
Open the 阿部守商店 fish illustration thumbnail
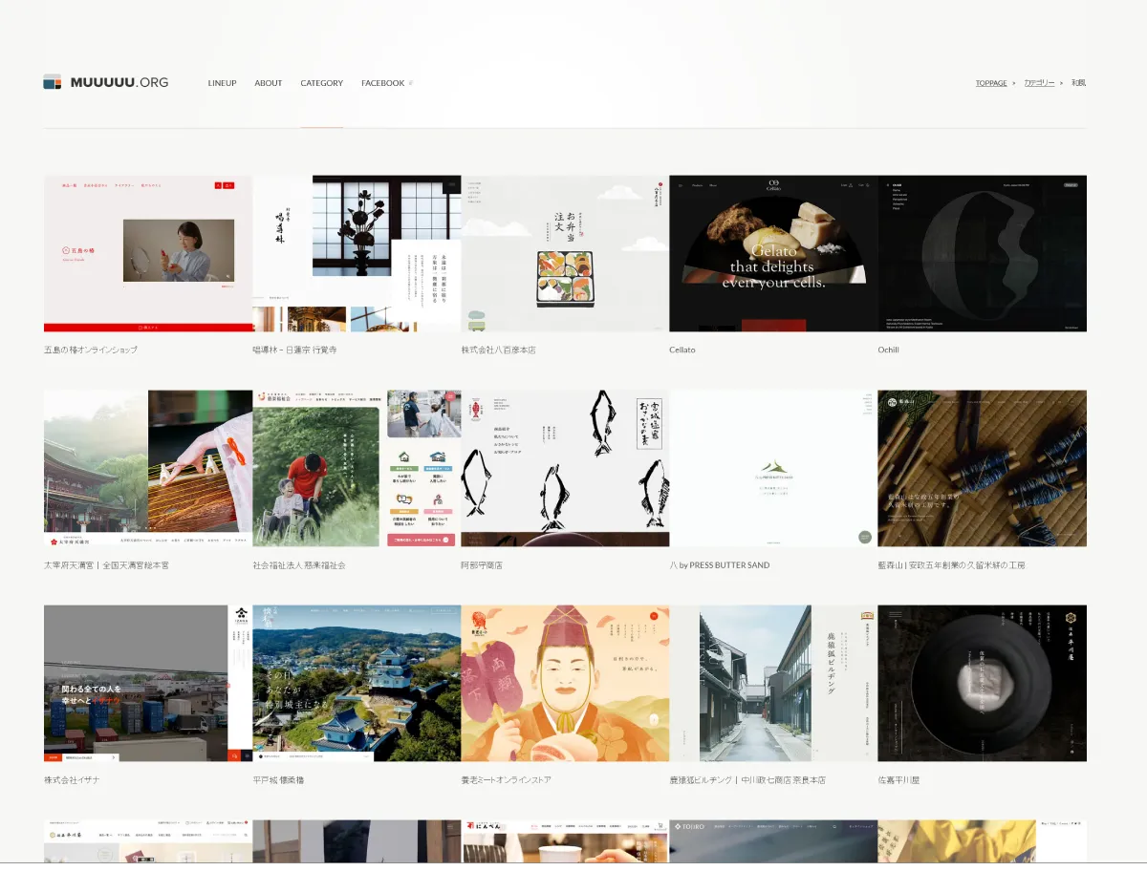coord(565,468)
